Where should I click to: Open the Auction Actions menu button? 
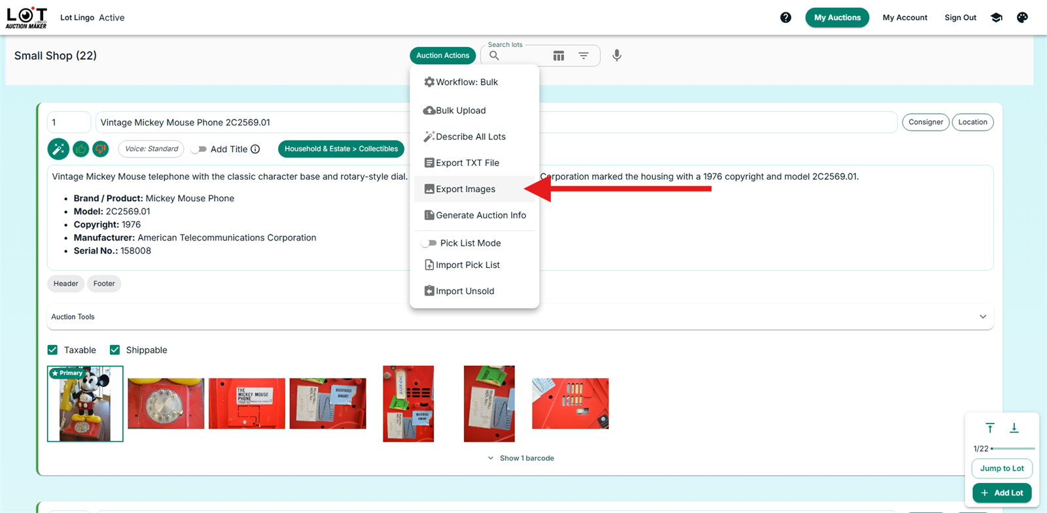click(x=443, y=56)
